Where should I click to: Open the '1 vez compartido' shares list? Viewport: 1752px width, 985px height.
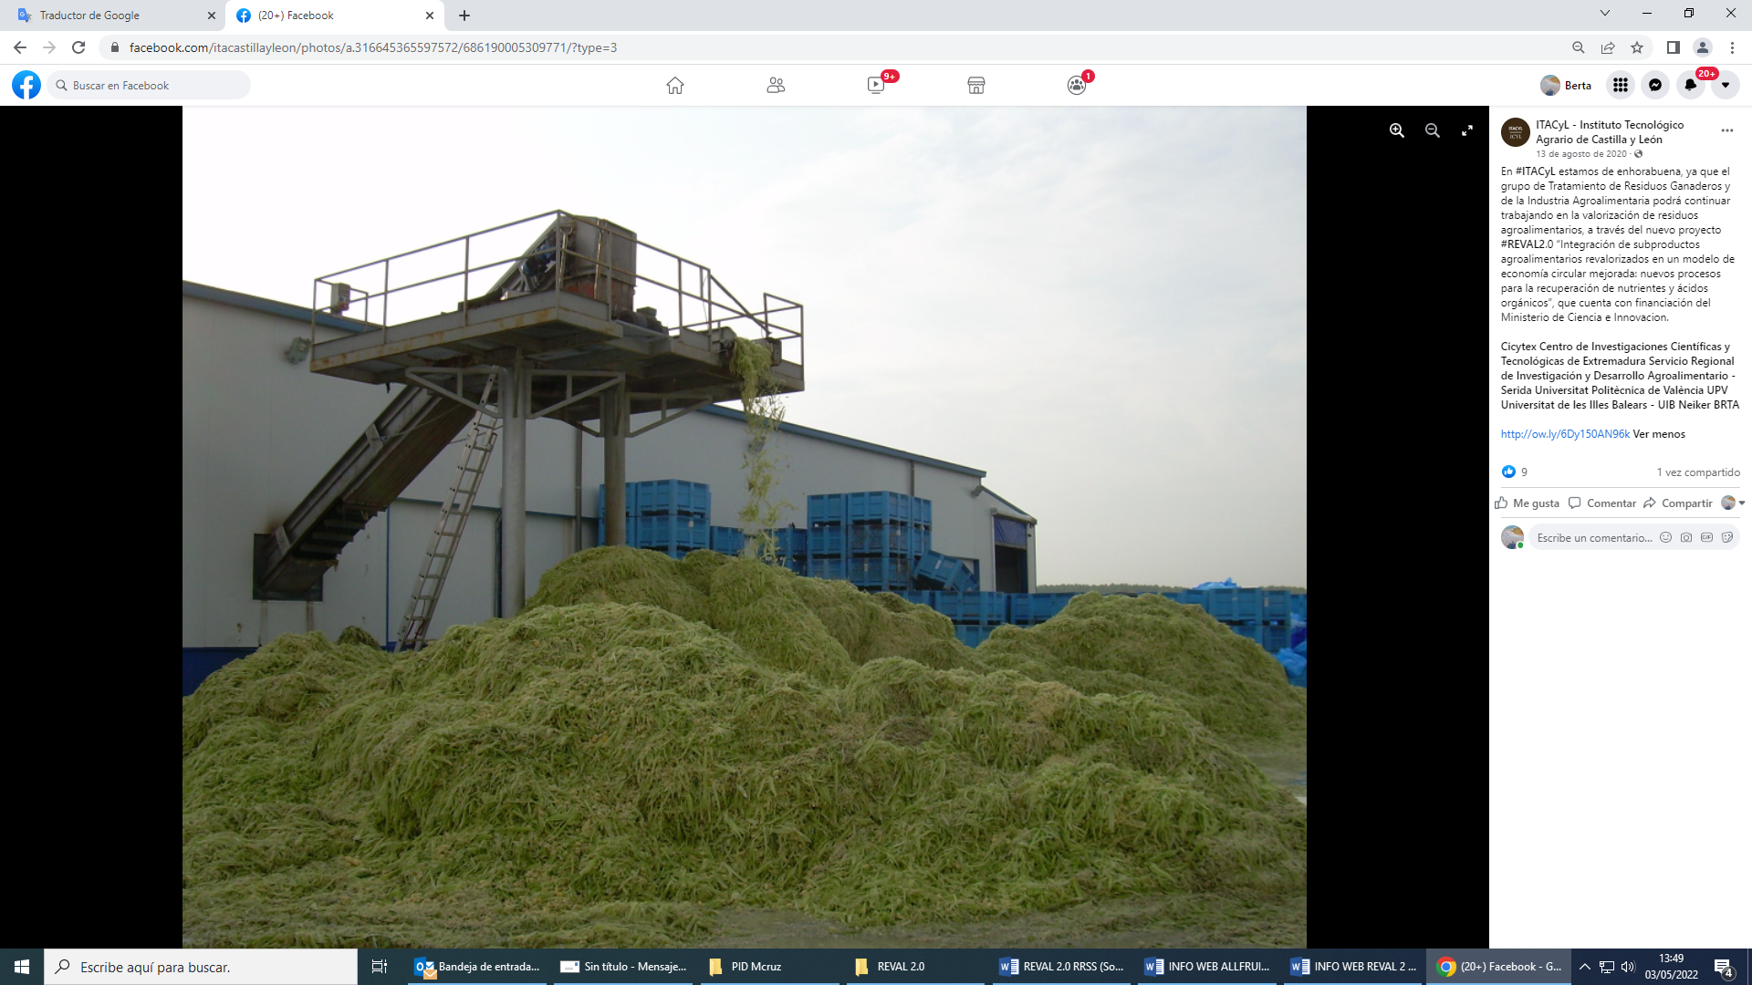click(1698, 472)
